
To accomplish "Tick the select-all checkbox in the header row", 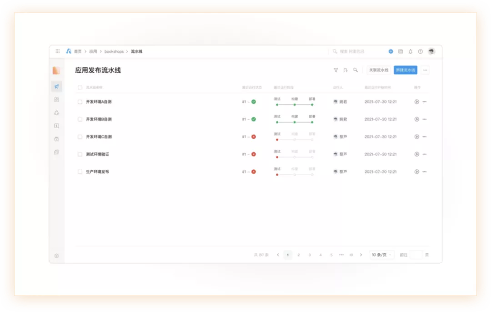I will 80,87.
